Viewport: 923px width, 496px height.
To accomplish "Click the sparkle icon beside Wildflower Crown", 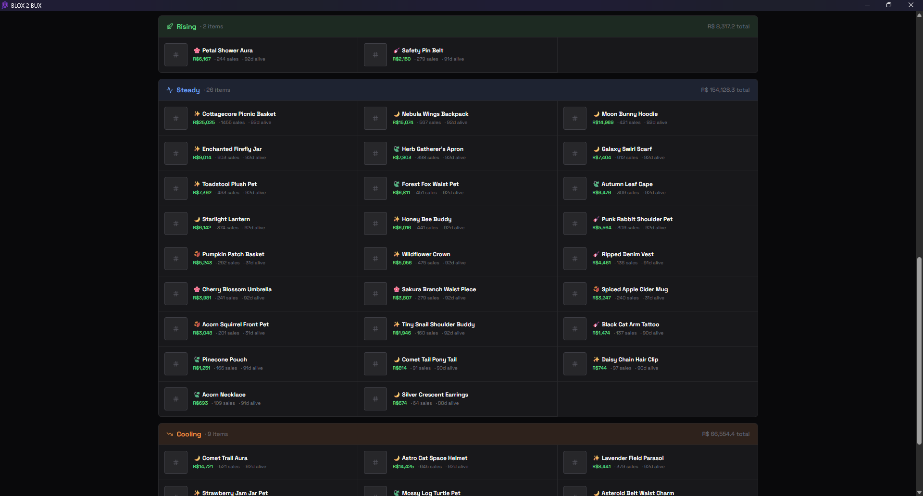I will point(396,254).
